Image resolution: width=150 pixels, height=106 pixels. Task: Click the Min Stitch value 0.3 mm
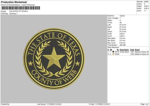coord(122,41)
